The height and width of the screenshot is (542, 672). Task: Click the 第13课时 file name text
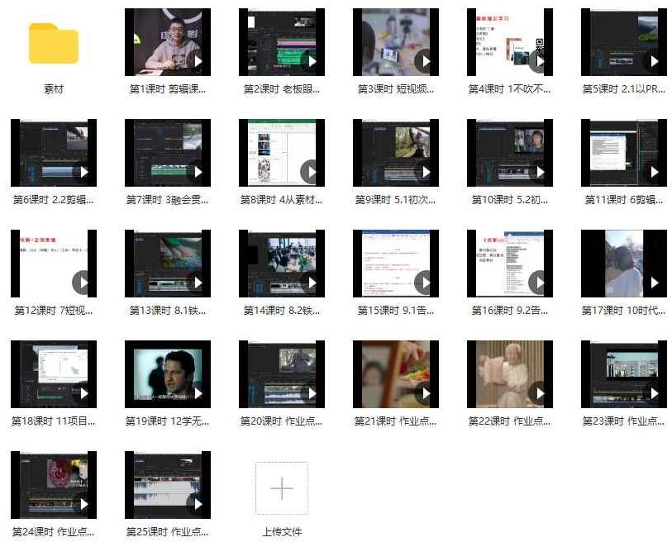[168, 311]
